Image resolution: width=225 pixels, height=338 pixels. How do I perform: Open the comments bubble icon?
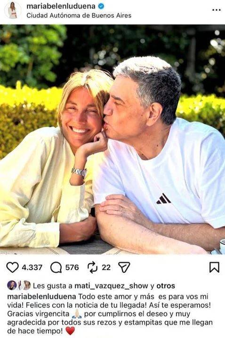(x=56, y=267)
